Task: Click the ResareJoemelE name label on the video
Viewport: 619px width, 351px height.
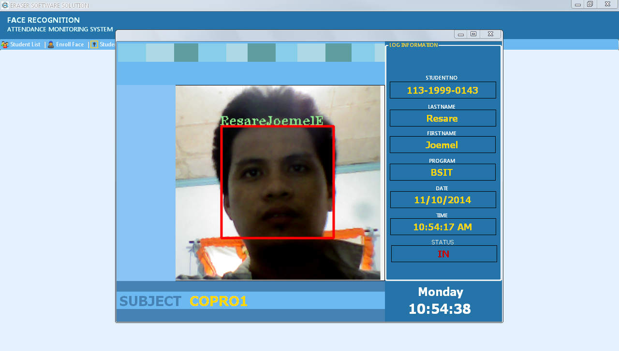Action: click(x=271, y=120)
